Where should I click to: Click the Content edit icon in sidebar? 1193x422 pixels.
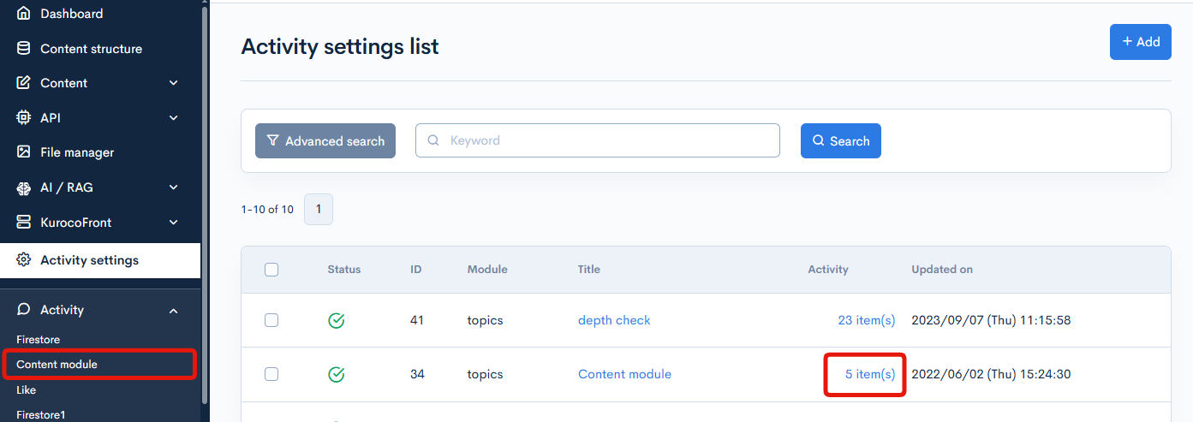click(x=24, y=83)
